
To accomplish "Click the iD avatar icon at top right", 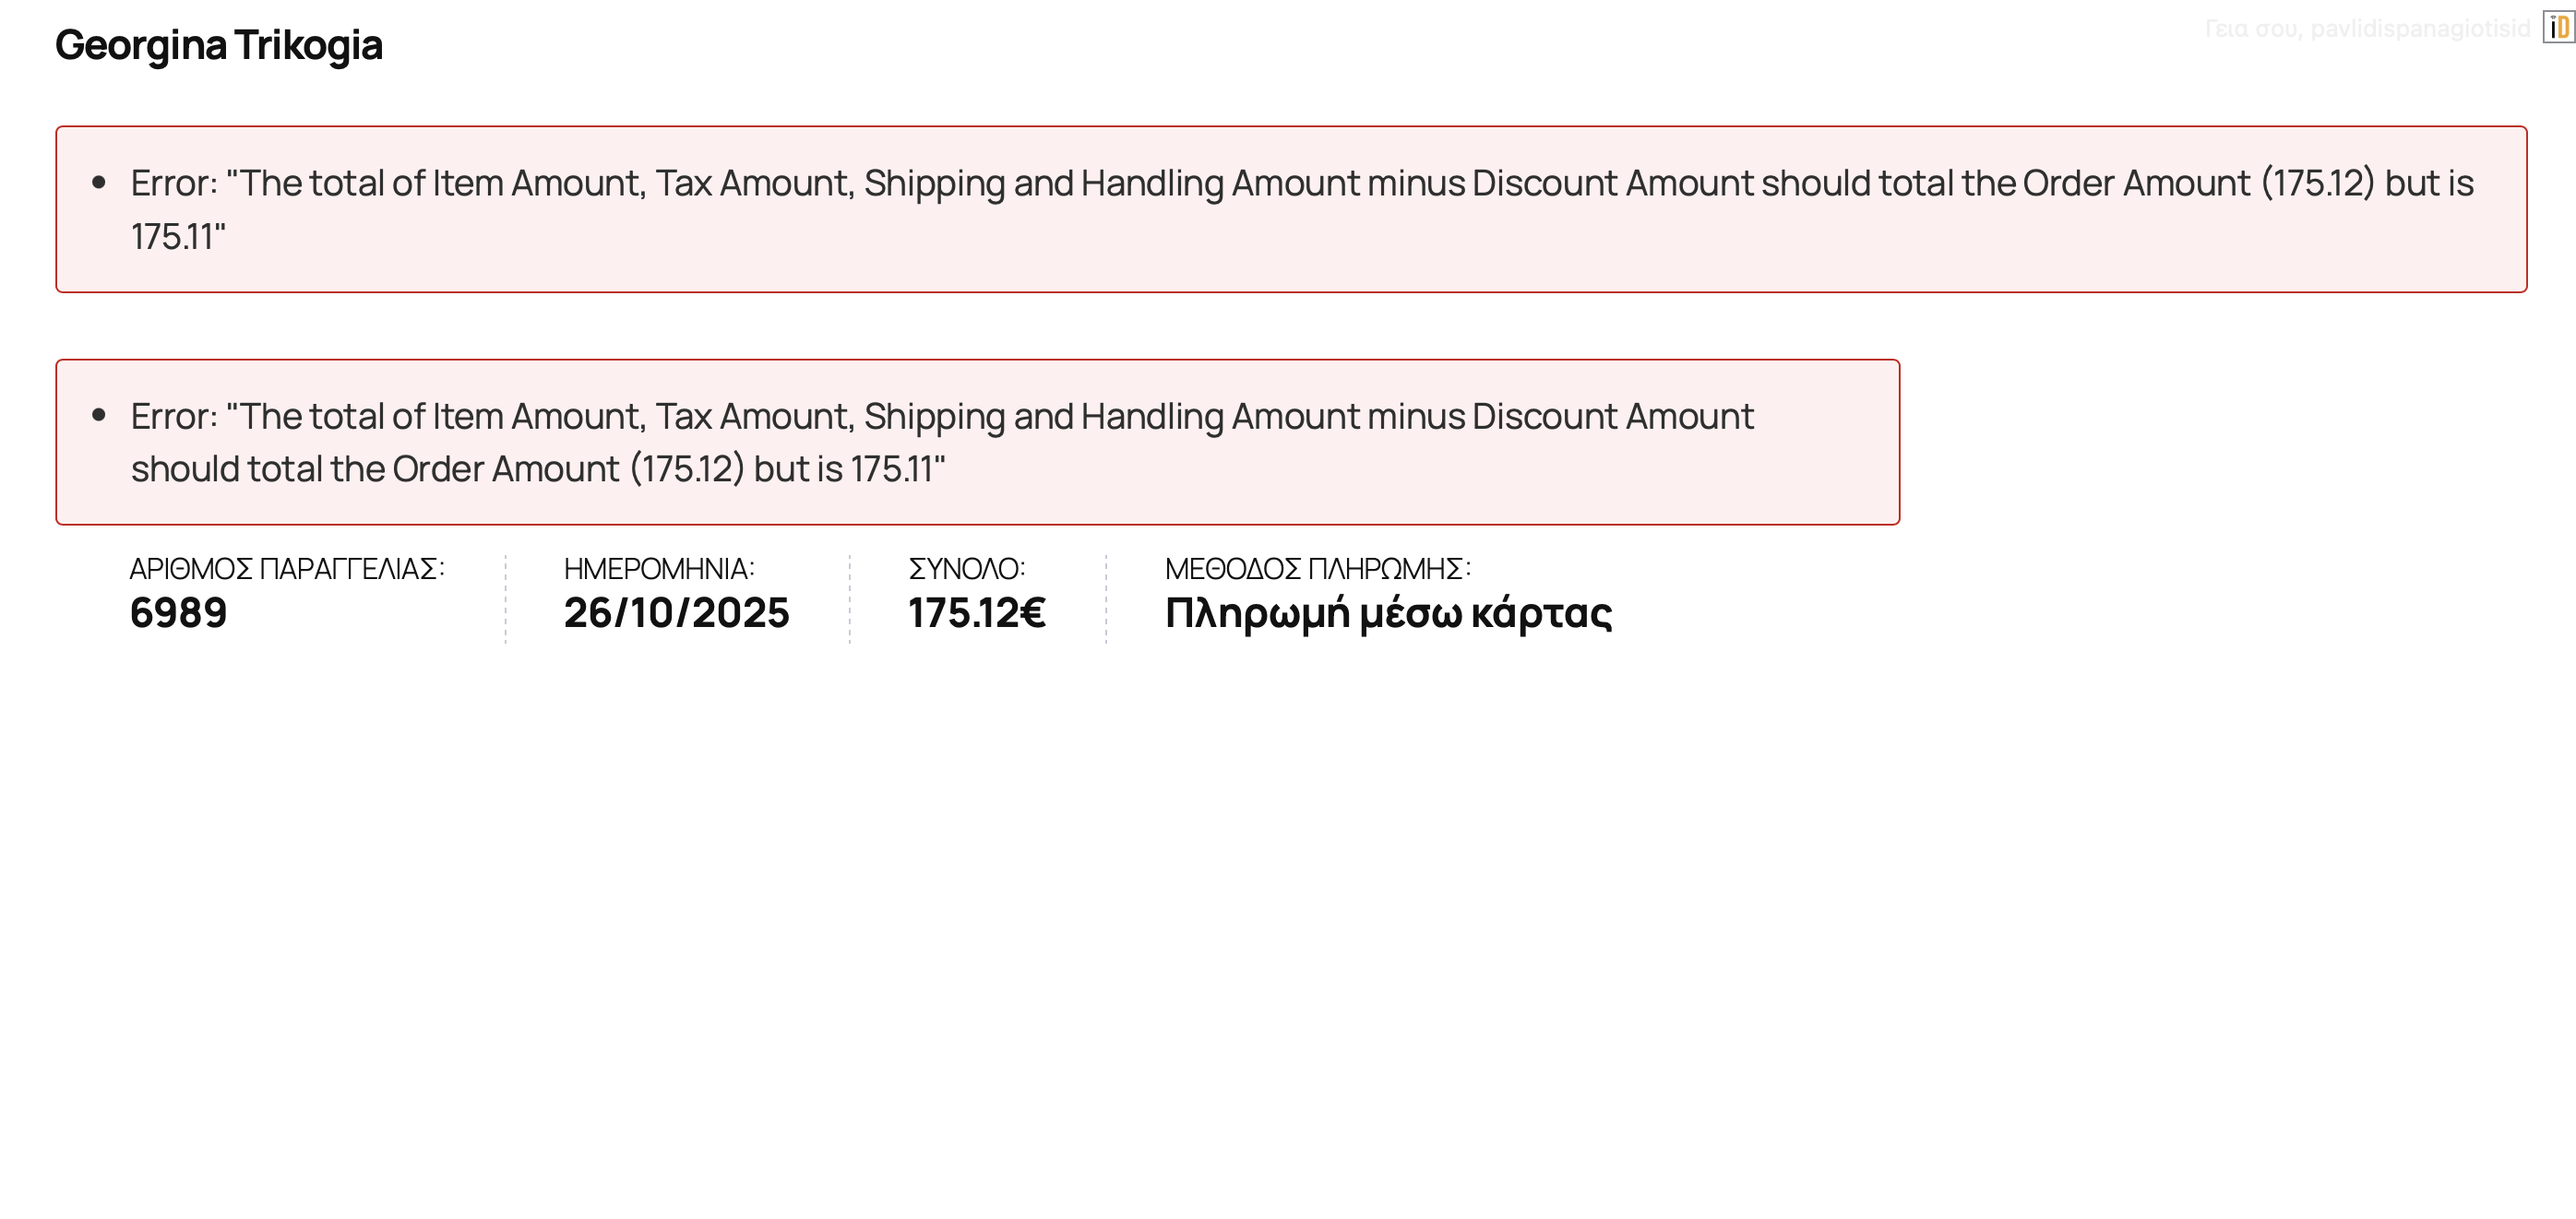I will pyautogui.click(x=2558, y=28).
